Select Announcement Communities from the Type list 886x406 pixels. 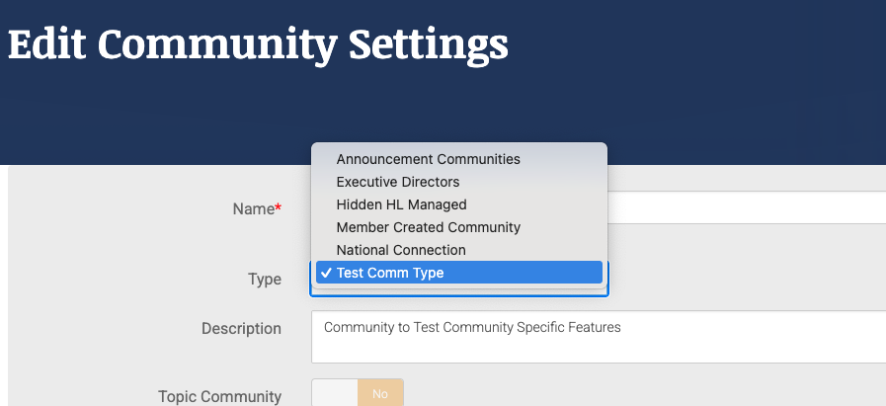[428, 159]
